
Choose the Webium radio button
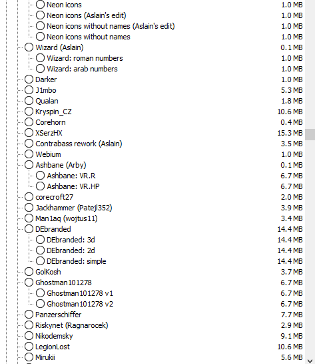pos(29,154)
